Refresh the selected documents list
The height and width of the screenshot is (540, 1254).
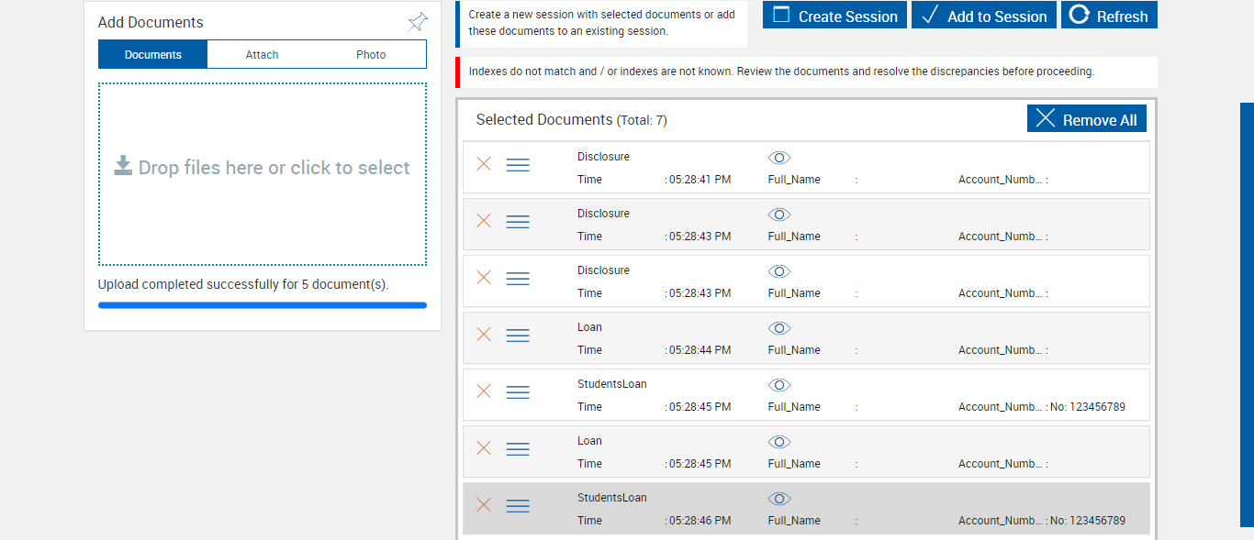[x=1109, y=16]
